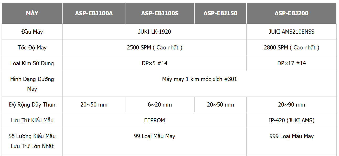Click the DP×5 #14 cell

155,63
